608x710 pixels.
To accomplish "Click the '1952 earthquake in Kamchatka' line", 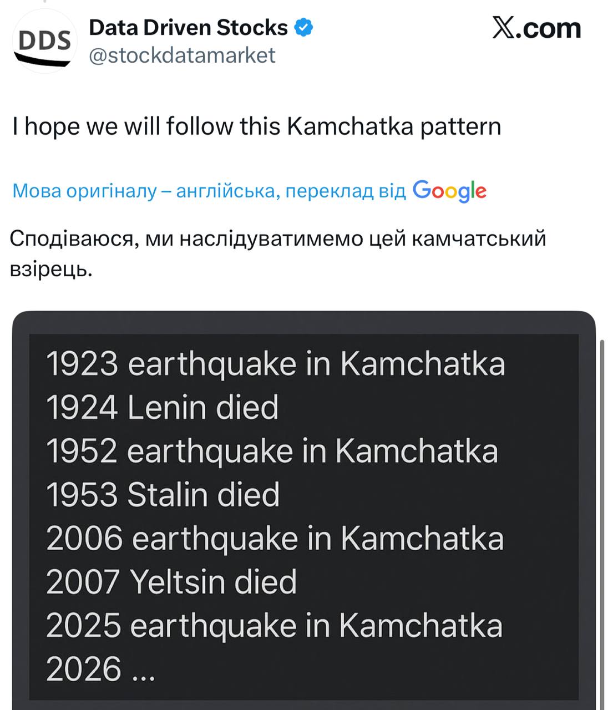I will pos(272,451).
